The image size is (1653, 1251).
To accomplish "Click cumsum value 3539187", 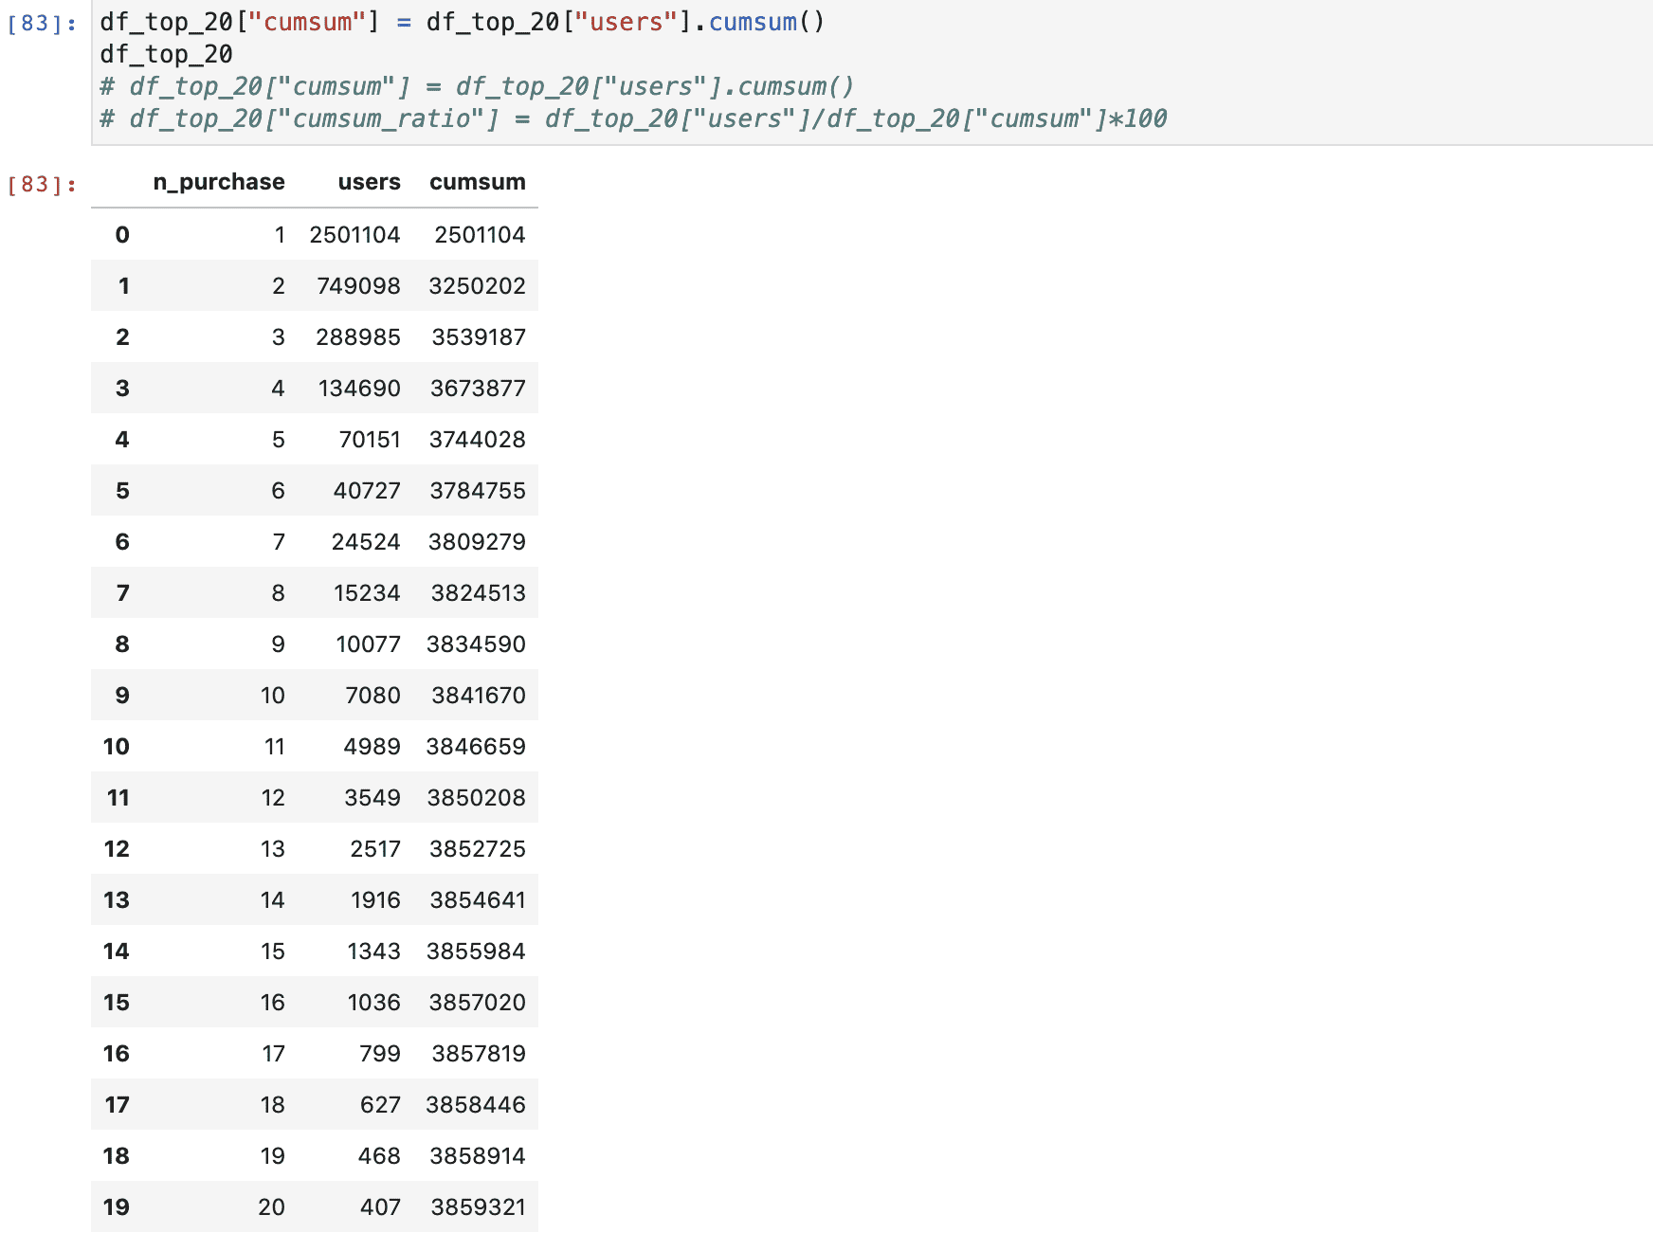I will click(x=480, y=337).
